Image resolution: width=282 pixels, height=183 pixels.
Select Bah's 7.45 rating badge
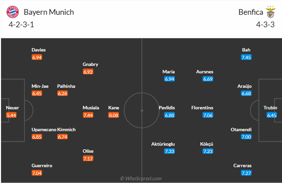tap(246, 57)
